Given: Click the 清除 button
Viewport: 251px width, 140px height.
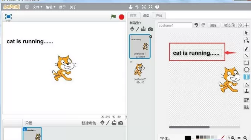Looking at the screenshot, I should (x=213, y=25).
